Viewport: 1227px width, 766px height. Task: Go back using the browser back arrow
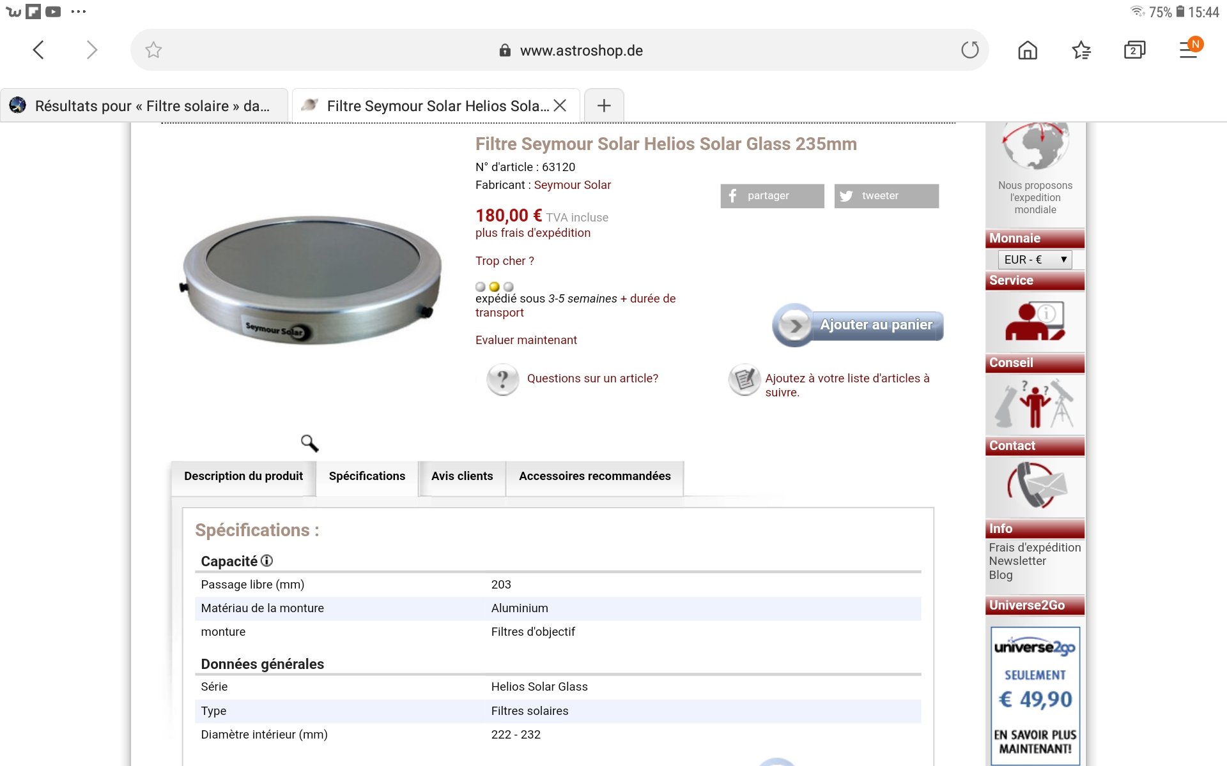coord(38,50)
